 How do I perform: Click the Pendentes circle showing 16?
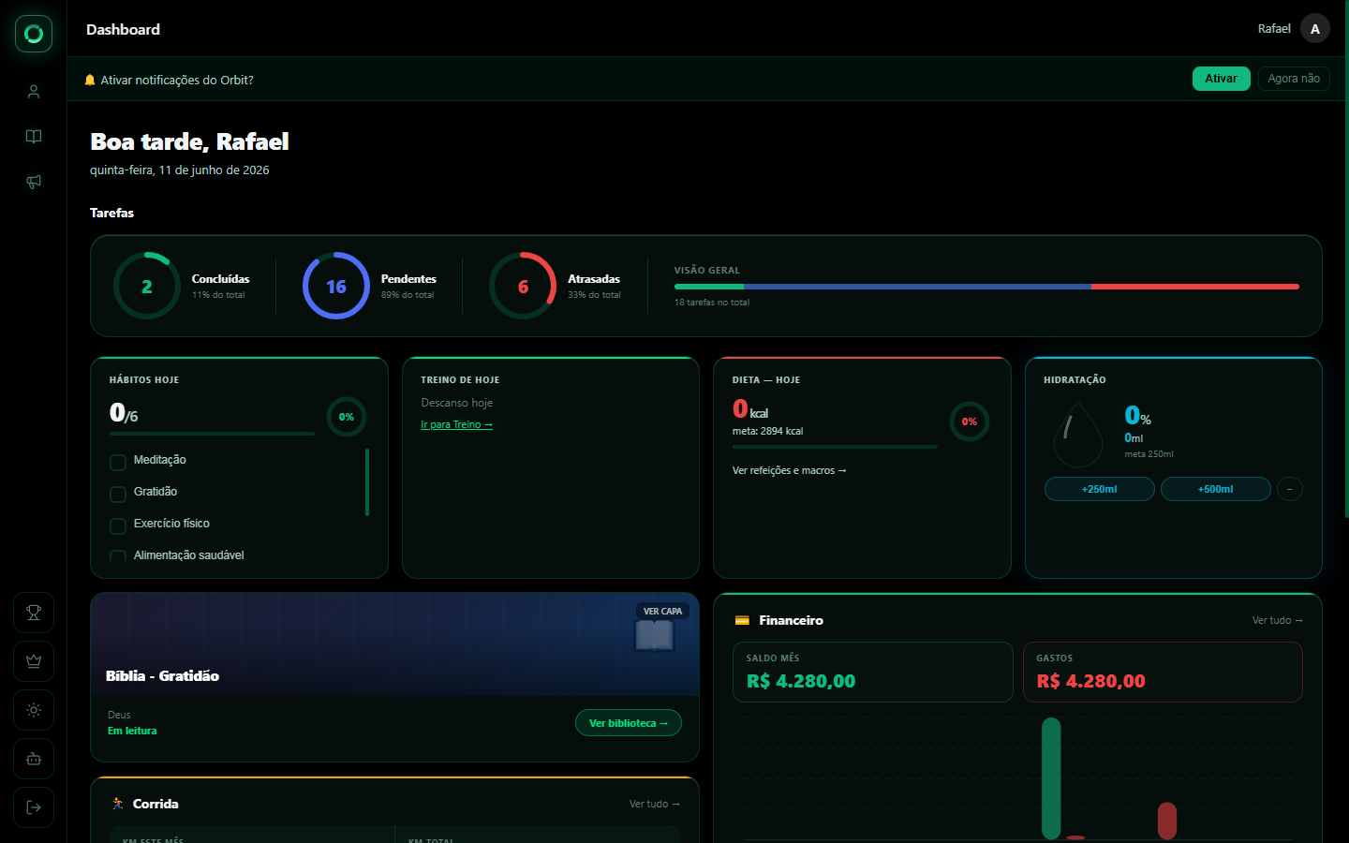(x=336, y=286)
